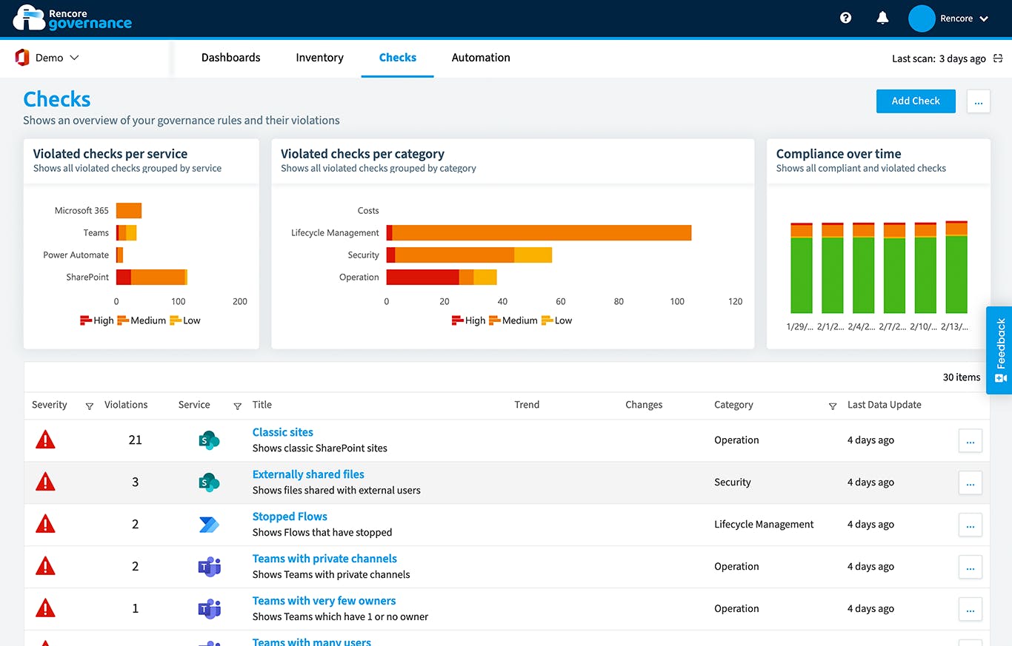Open the Externally shared files check

308,474
